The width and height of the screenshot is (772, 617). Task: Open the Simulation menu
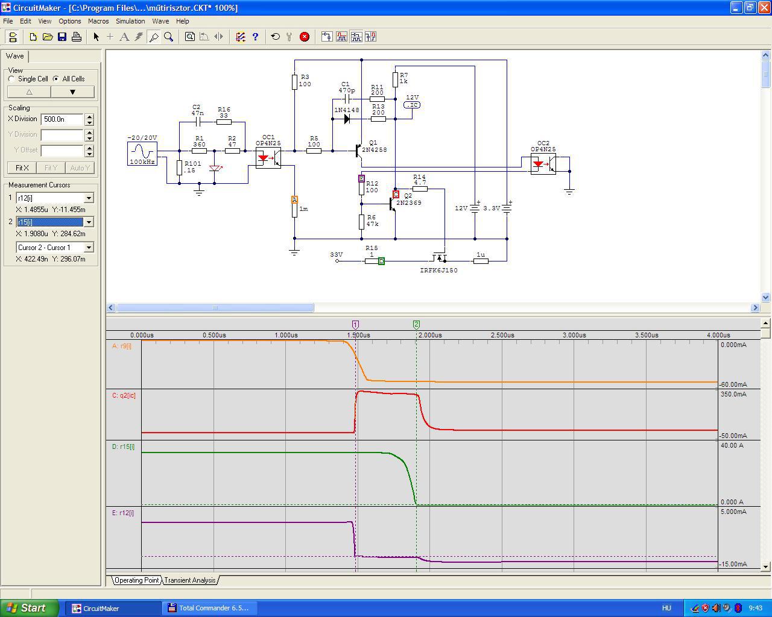130,21
